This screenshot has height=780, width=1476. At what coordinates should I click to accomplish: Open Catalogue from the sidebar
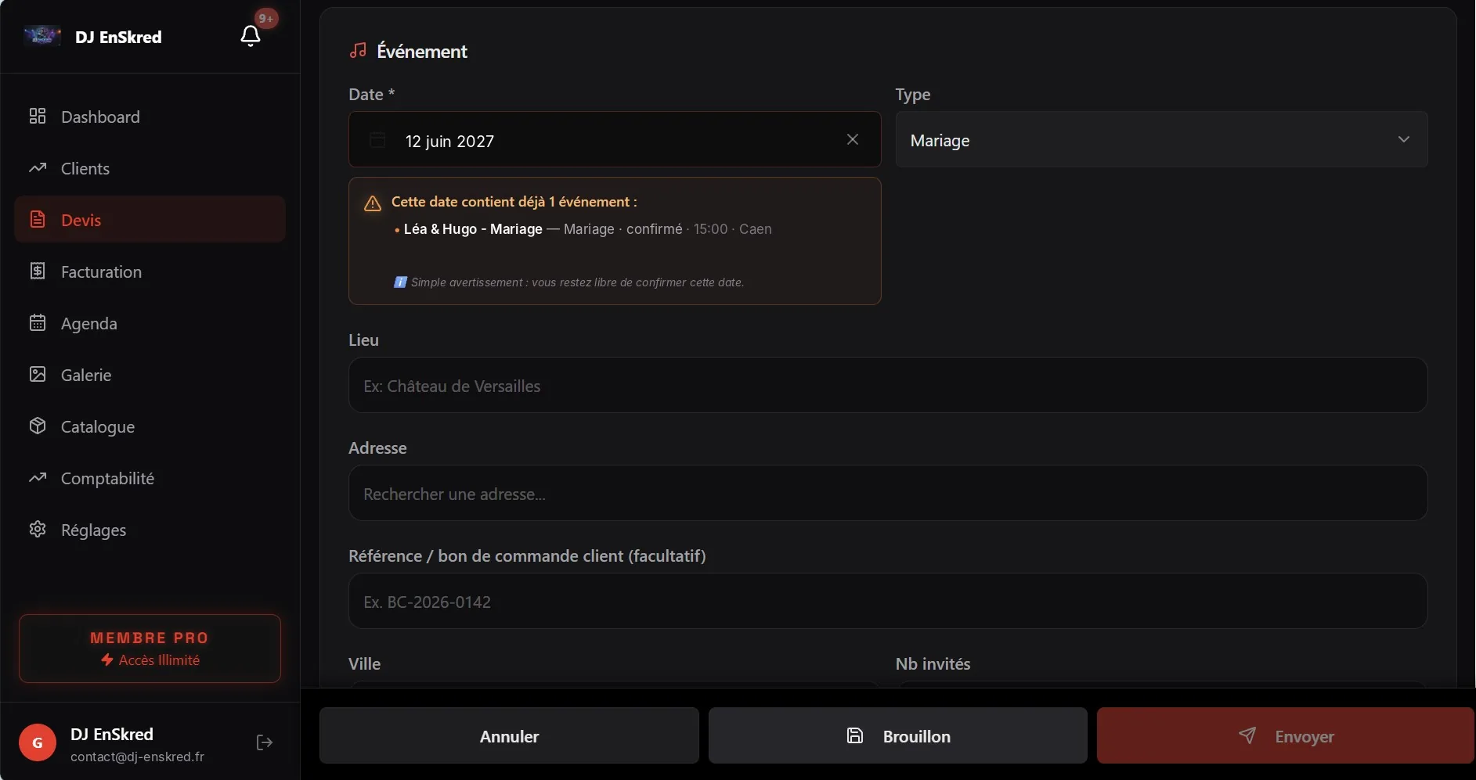click(150, 426)
